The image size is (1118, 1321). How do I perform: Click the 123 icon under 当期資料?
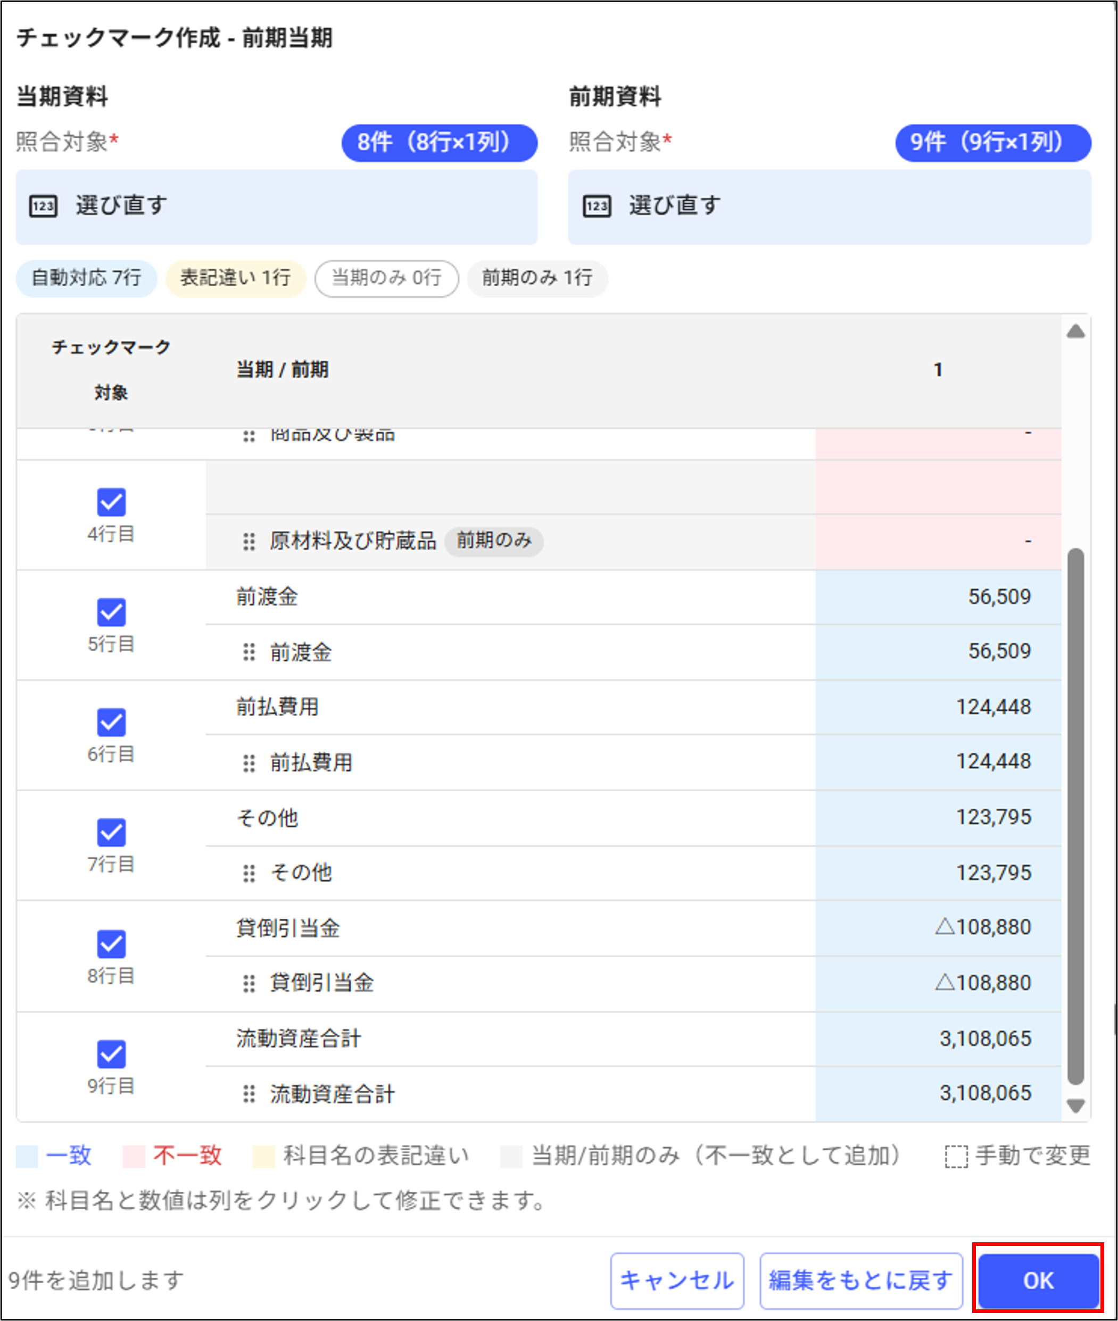click(43, 206)
